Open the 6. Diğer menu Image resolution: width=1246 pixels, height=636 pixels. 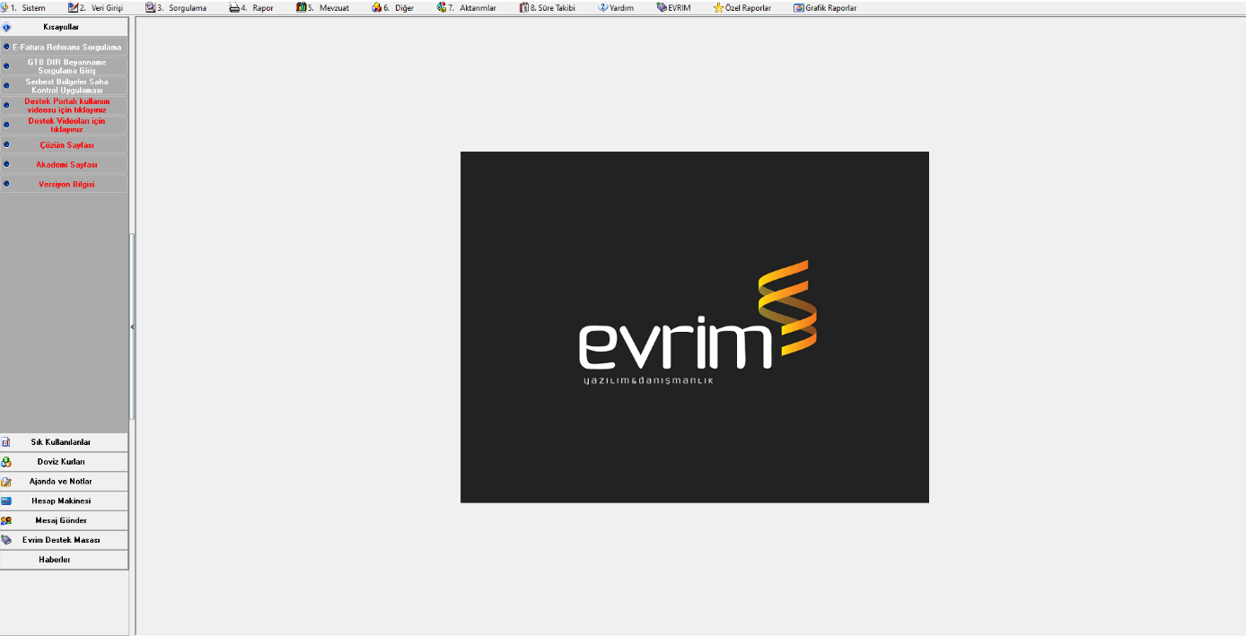pyautogui.click(x=393, y=8)
